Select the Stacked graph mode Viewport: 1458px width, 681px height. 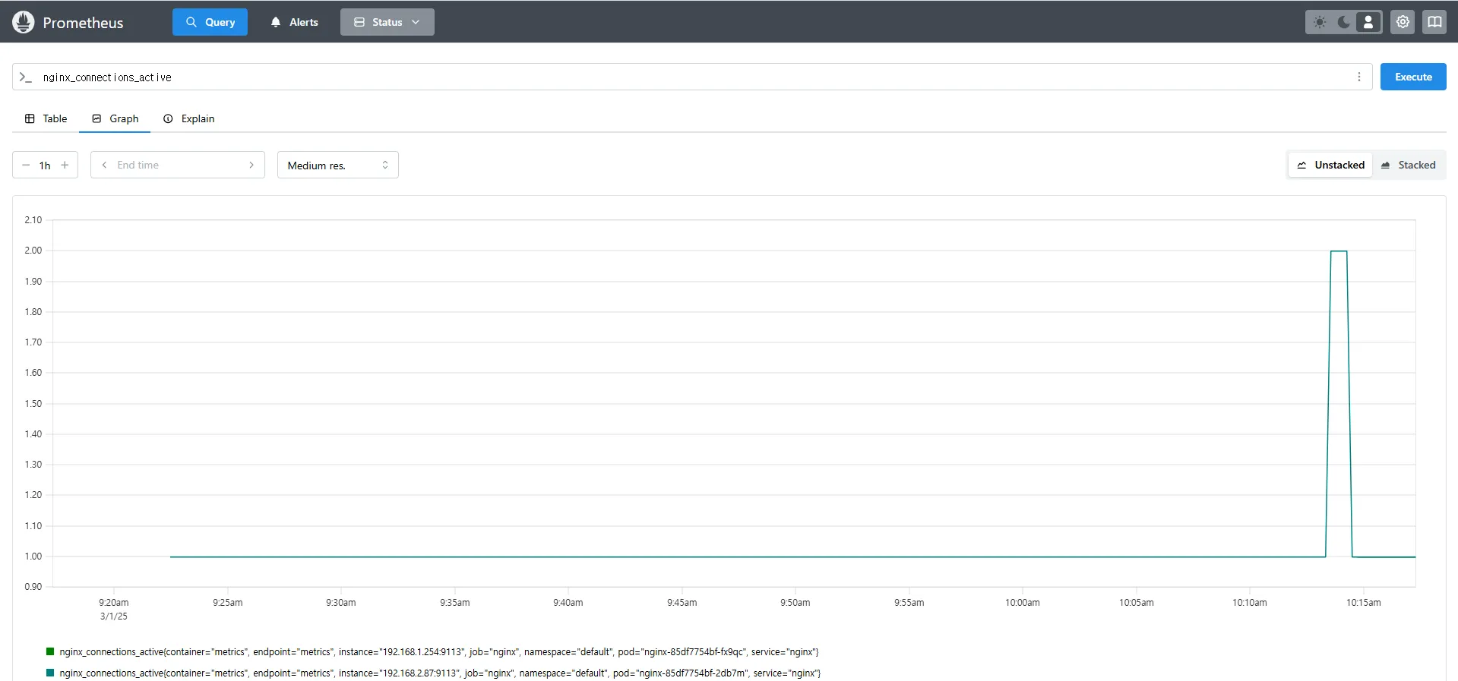(x=1409, y=165)
